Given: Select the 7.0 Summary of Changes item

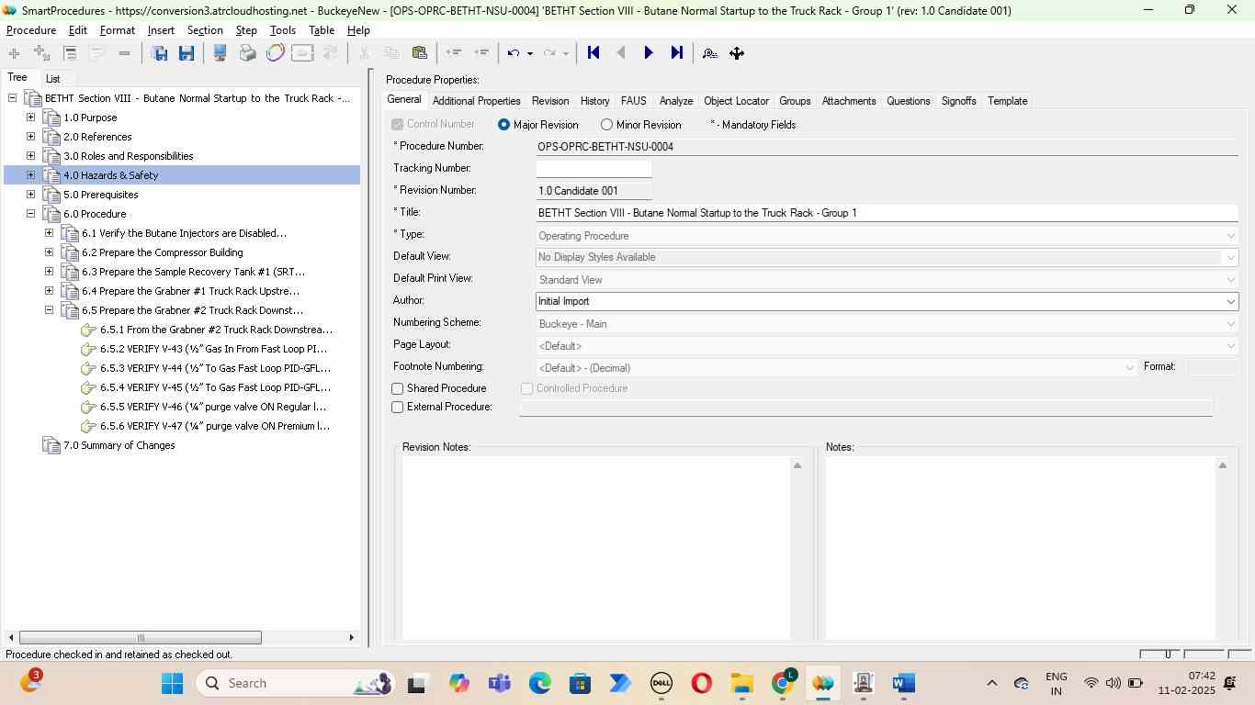Looking at the screenshot, I should pyautogui.click(x=119, y=445).
